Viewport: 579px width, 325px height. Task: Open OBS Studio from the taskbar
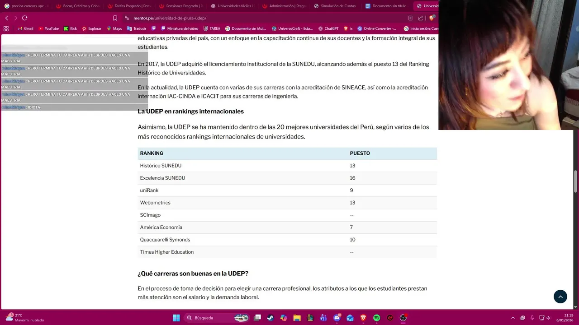(403, 318)
